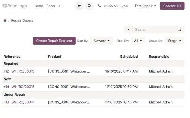Click the phone icon in header

[x=99, y=6]
